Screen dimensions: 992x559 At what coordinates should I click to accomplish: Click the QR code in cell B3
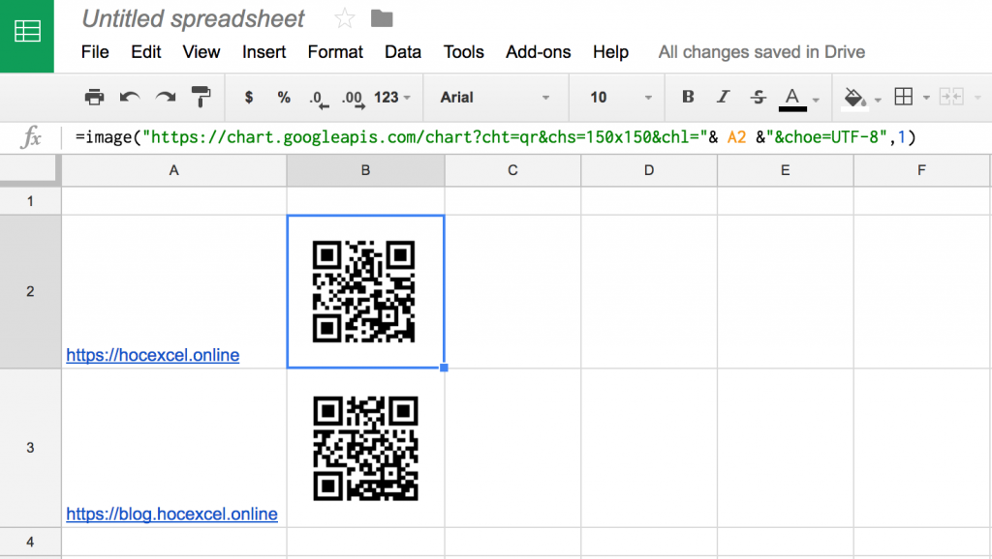coord(365,449)
